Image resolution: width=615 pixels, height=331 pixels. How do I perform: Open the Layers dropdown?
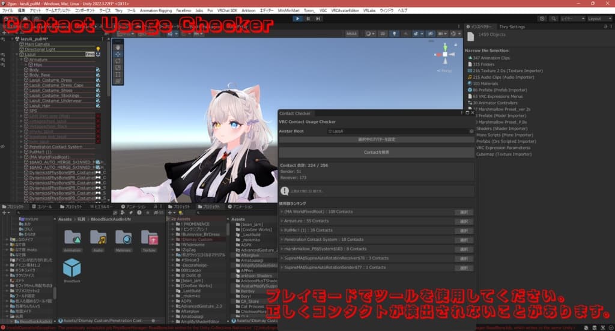pos(572,19)
